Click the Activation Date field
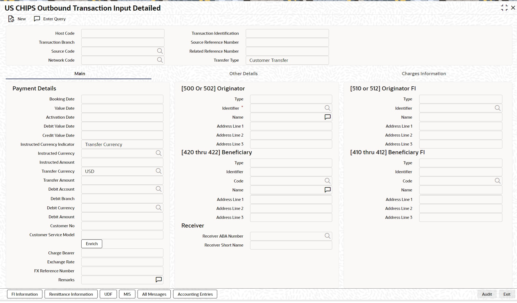The width and height of the screenshot is (517, 303). coord(122,117)
